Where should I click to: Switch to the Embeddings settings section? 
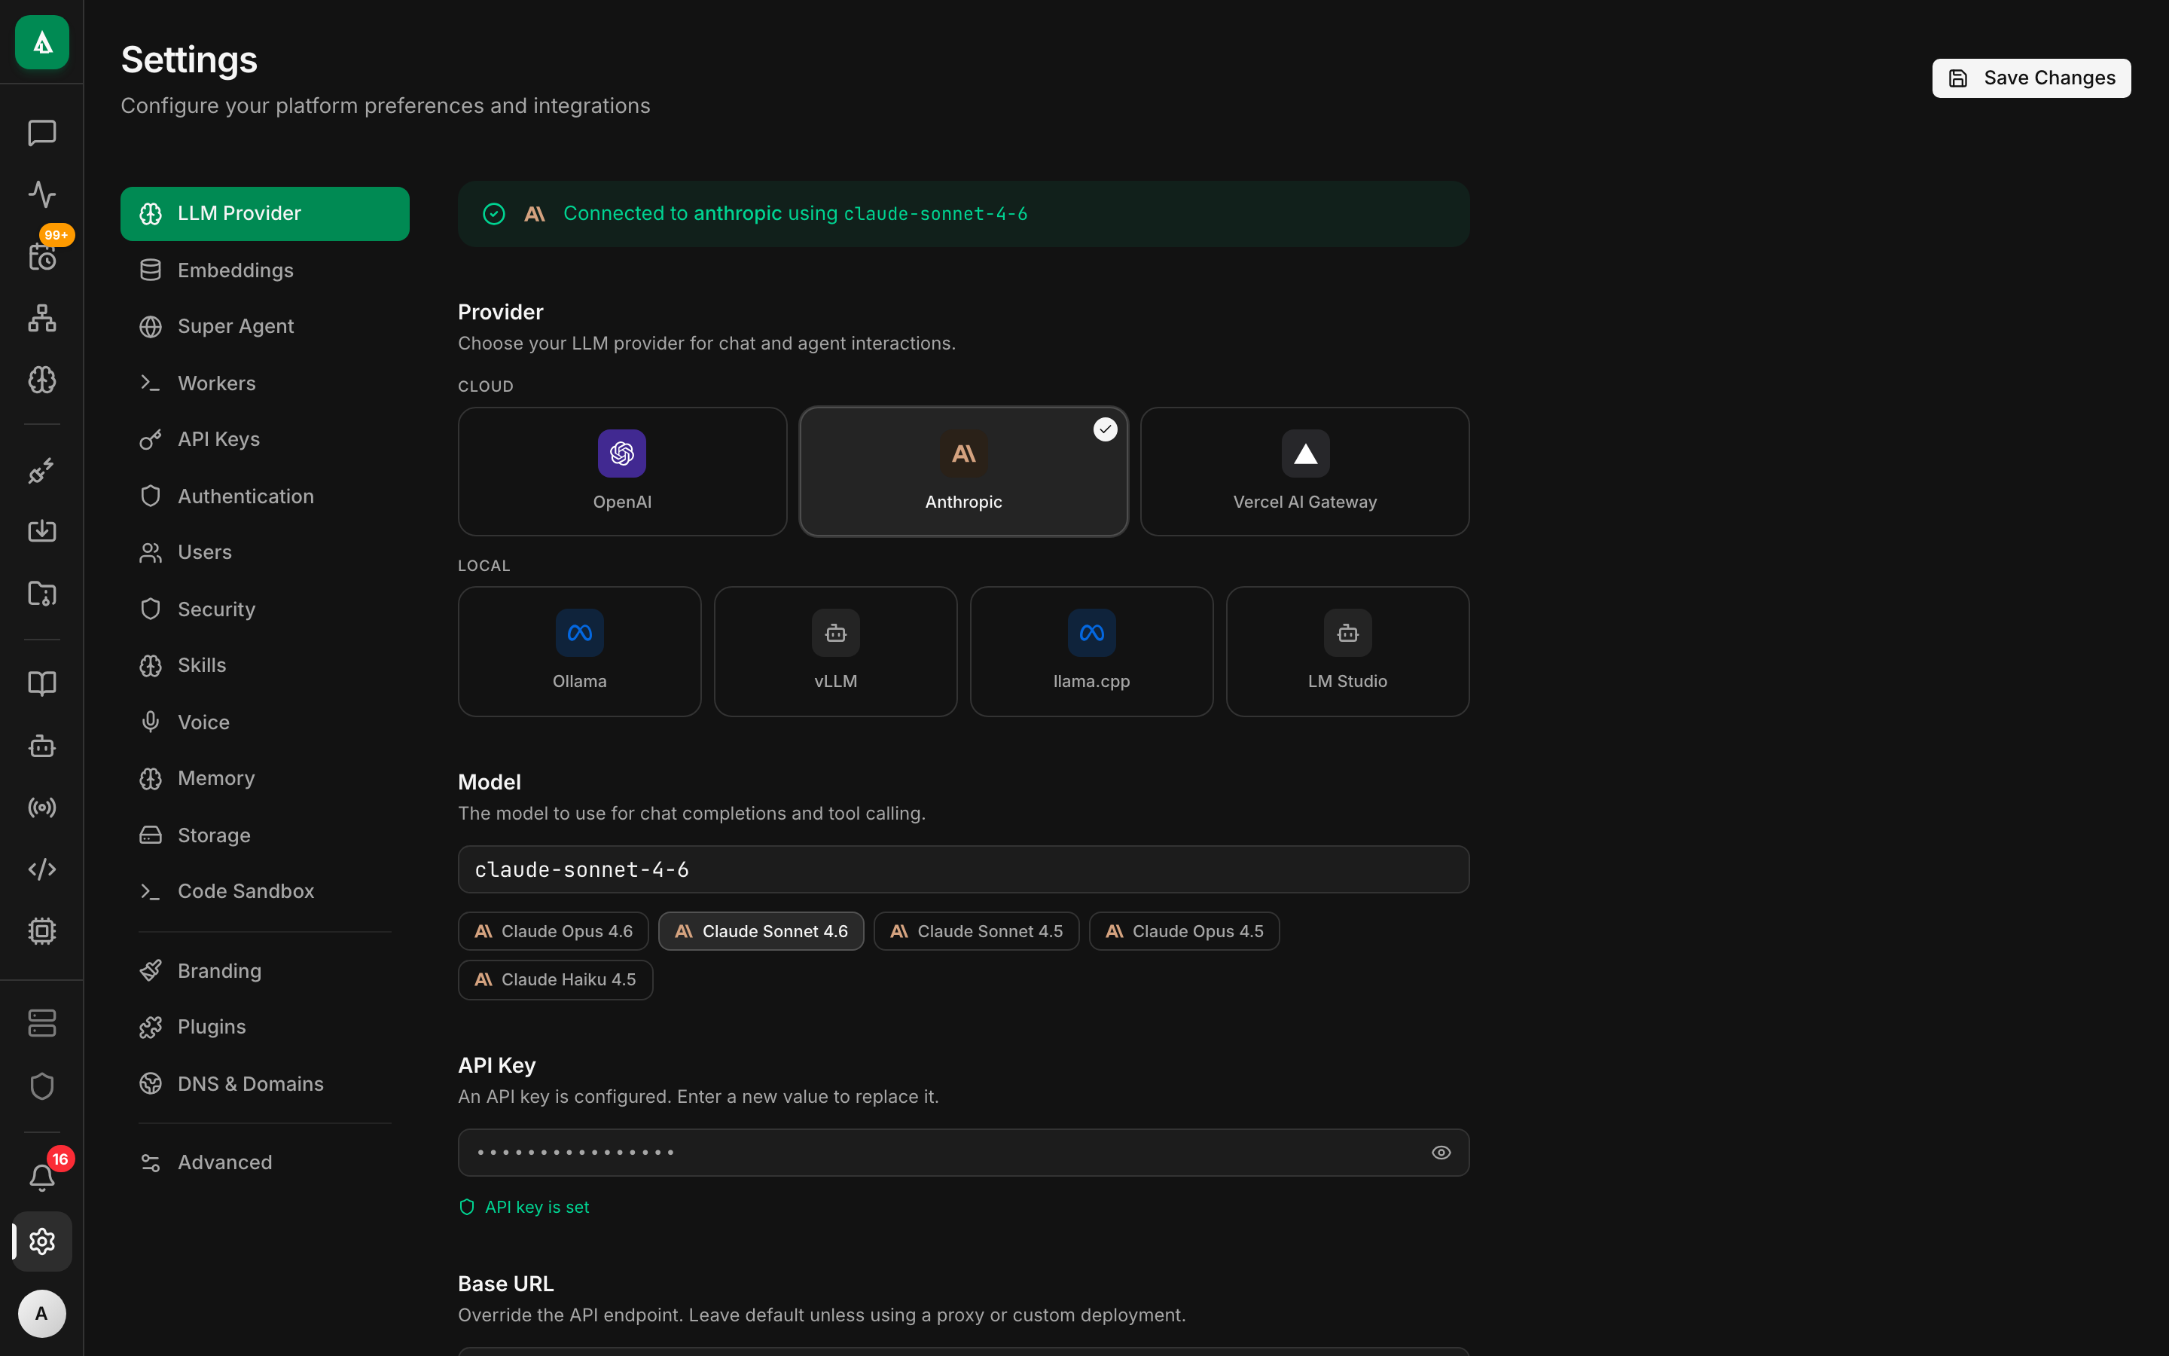tap(235, 269)
